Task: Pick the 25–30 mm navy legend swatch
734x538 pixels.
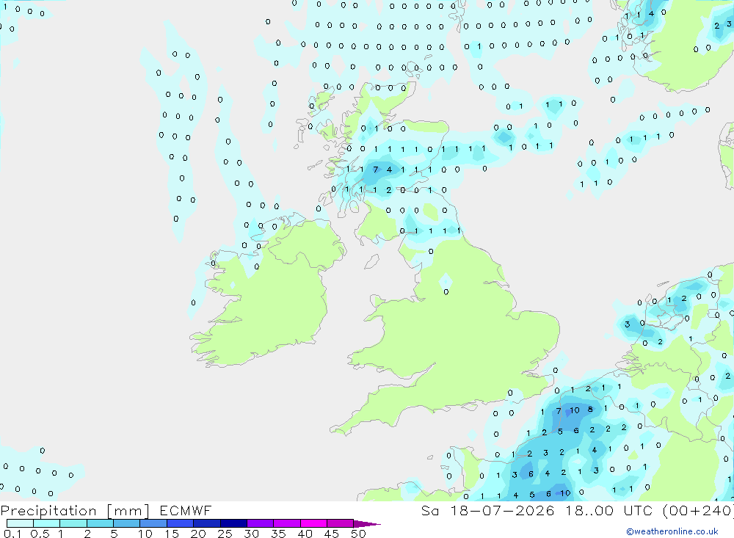Action: [x=233, y=523]
